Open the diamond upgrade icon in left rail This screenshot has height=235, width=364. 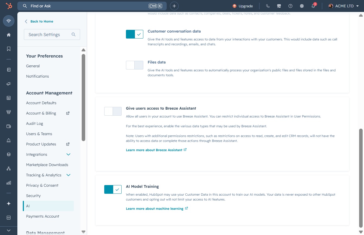9,21
